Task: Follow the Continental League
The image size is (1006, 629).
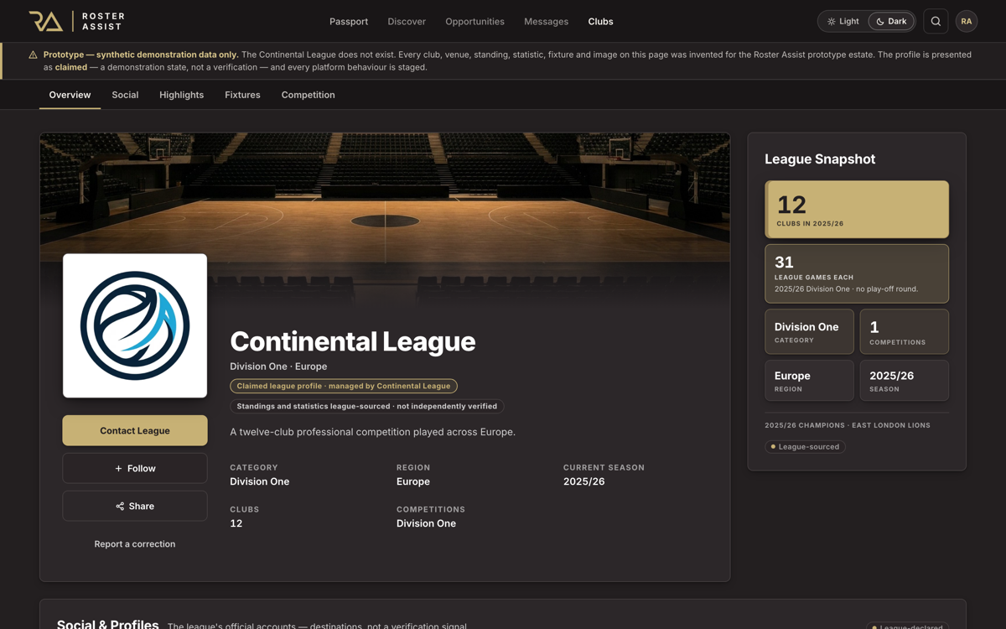Action: click(x=135, y=468)
